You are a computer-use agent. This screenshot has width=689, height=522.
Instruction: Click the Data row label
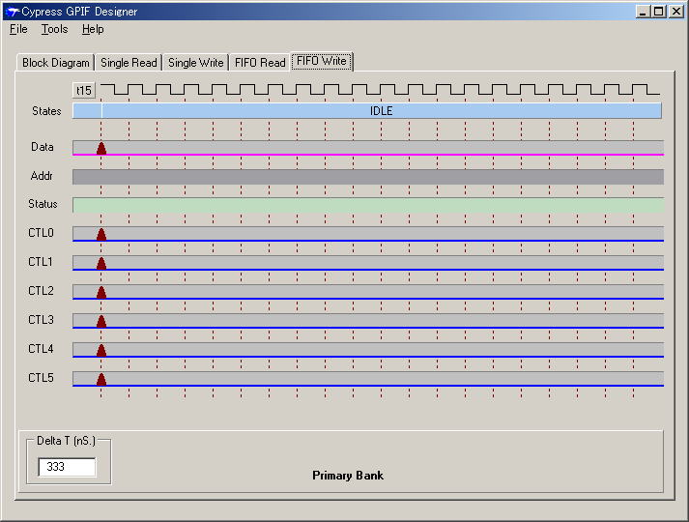[x=43, y=147]
